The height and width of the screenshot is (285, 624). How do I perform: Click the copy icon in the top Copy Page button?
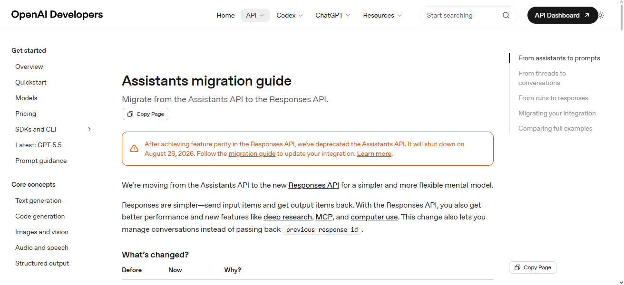[130, 114]
